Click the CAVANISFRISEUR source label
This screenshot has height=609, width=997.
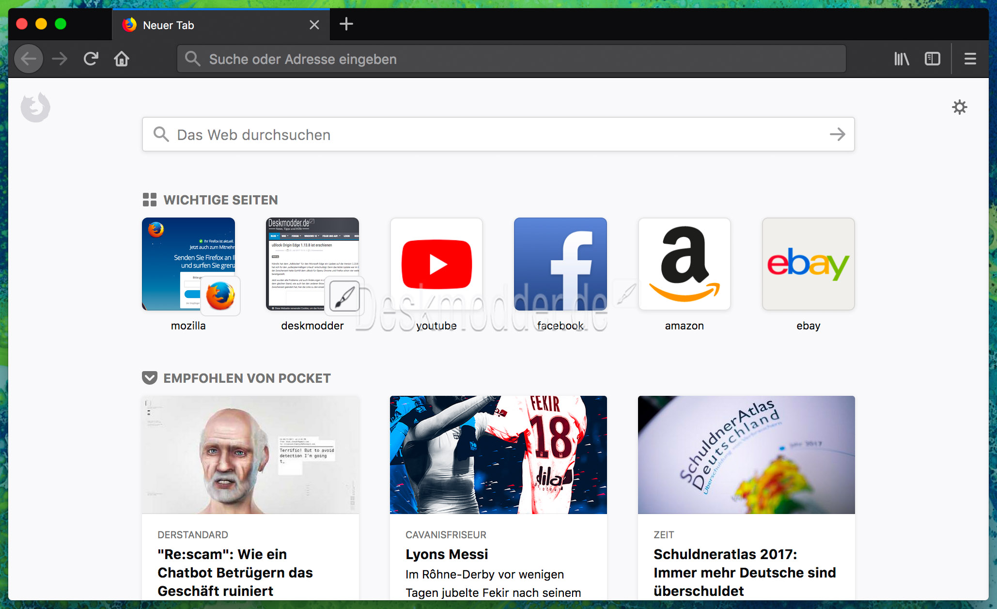[x=446, y=535]
